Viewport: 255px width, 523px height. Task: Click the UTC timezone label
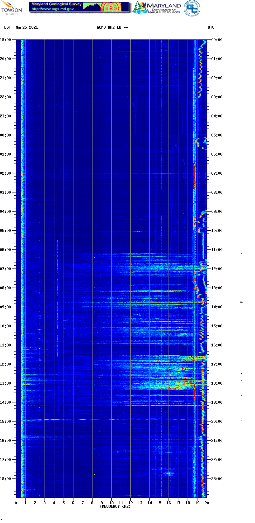(x=211, y=27)
